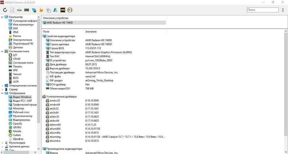The width and height of the screenshot is (288, 154).
Task: Collapse the Отображение tree node
Action: [x=2, y=93]
